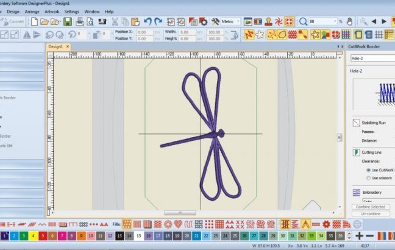Click the minus icon to remove thread color
Screen dimensions: 395x250
(x=369, y=236)
